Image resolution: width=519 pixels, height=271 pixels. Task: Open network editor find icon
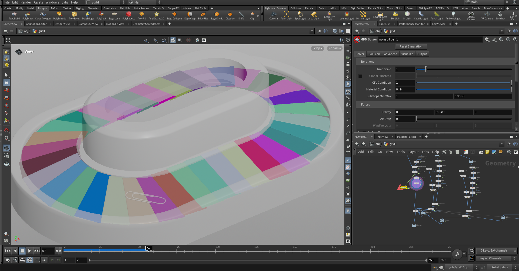point(509,152)
